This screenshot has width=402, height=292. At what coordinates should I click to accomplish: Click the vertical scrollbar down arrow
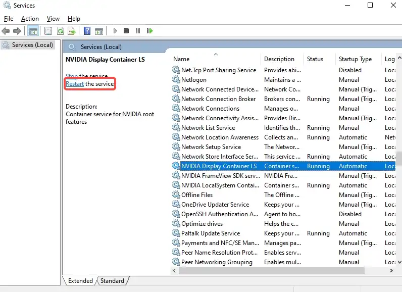(399, 262)
